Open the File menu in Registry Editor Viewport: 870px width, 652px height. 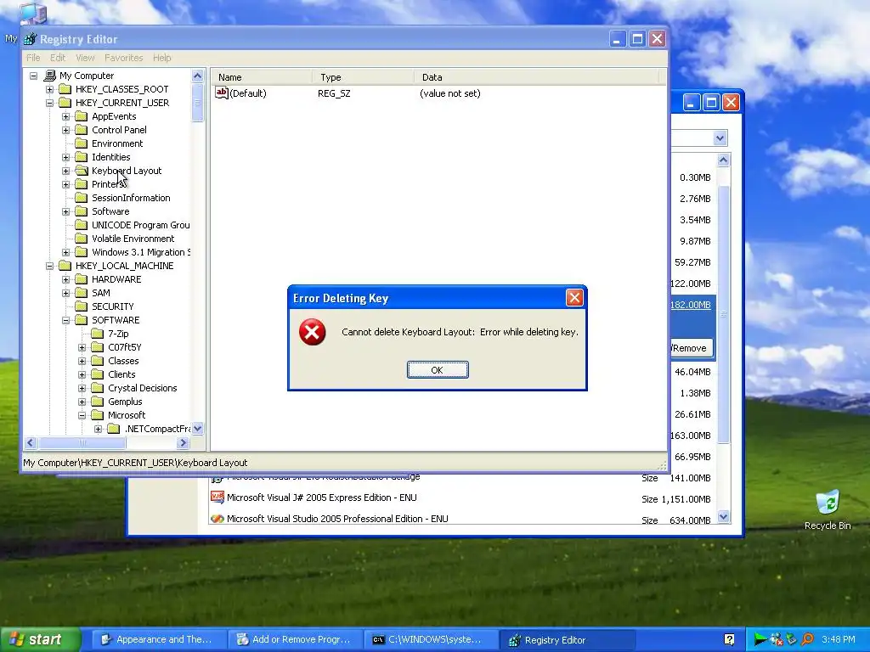(x=33, y=58)
